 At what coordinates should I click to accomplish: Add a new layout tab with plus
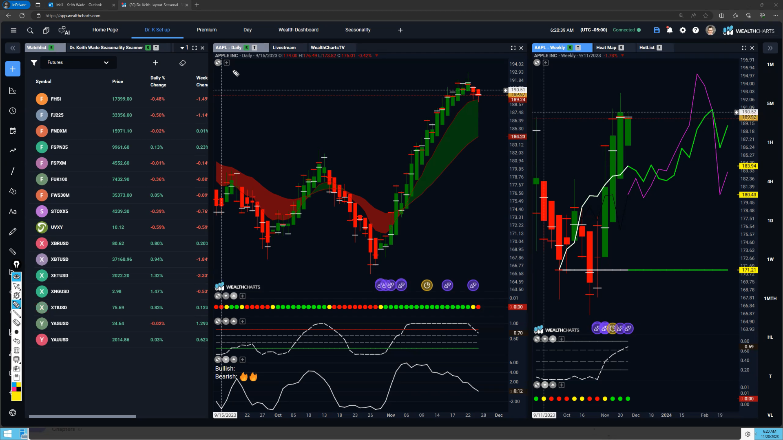tap(400, 30)
